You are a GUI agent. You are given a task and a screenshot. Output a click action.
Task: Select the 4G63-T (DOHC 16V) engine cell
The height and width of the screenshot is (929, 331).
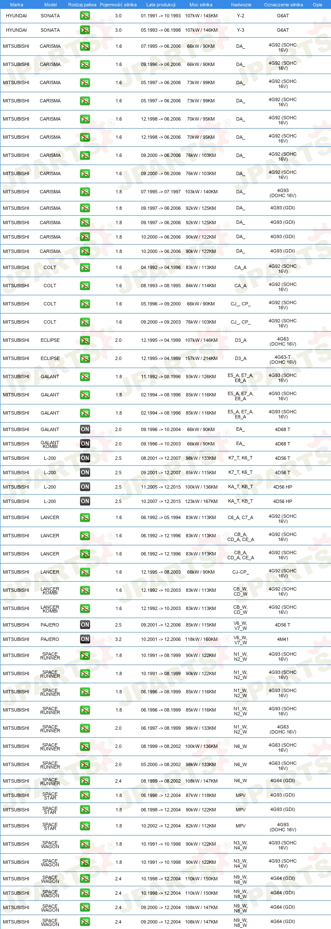pyautogui.click(x=283, y=360)
